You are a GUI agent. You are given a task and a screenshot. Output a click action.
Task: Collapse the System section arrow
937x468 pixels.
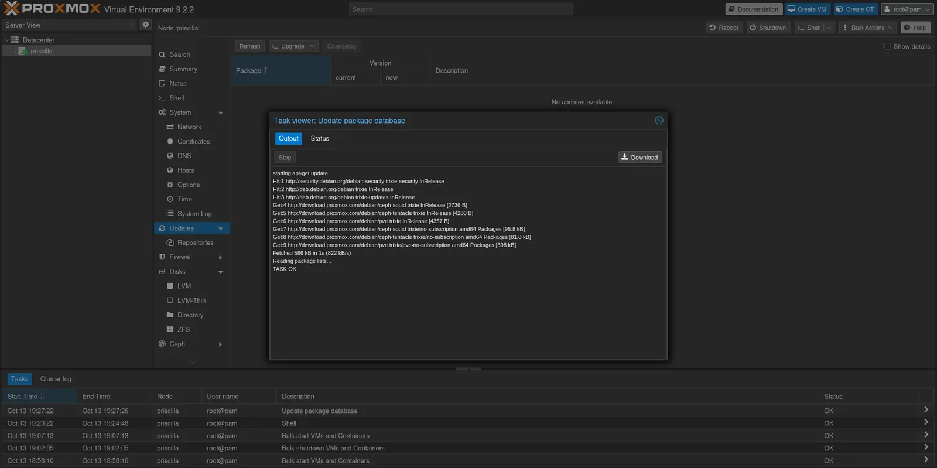coord(221,112)
